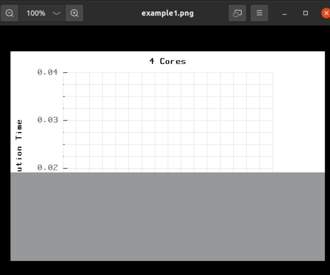
Task: Maximize the image viewer window
Action: click(305, 13)
